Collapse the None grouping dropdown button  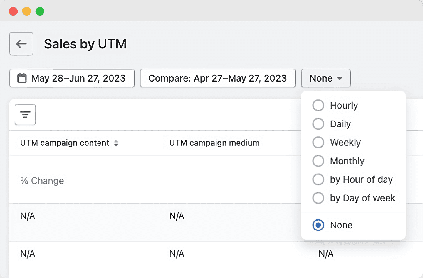tap(326, 78)
